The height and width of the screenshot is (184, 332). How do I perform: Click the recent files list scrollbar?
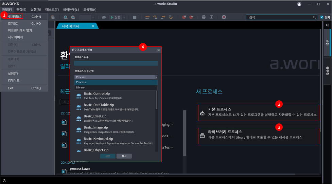tap(185, 133)
